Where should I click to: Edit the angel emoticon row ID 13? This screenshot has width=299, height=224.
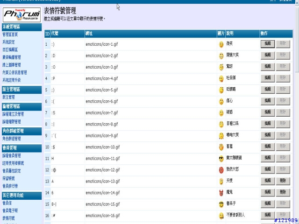click(x=268, y=181)
